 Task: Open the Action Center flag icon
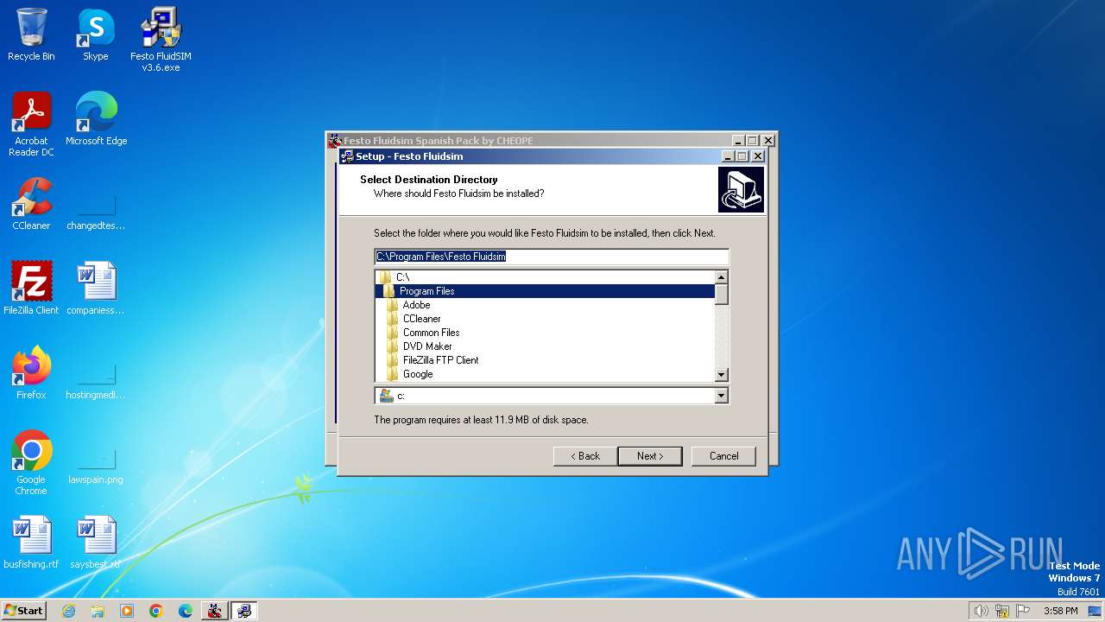point(1023,611)
